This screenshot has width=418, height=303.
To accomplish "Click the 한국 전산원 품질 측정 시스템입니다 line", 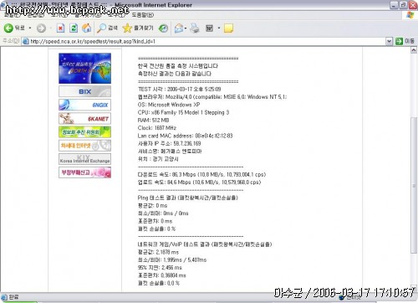I will pyautogui.click(x=178, y=66).
